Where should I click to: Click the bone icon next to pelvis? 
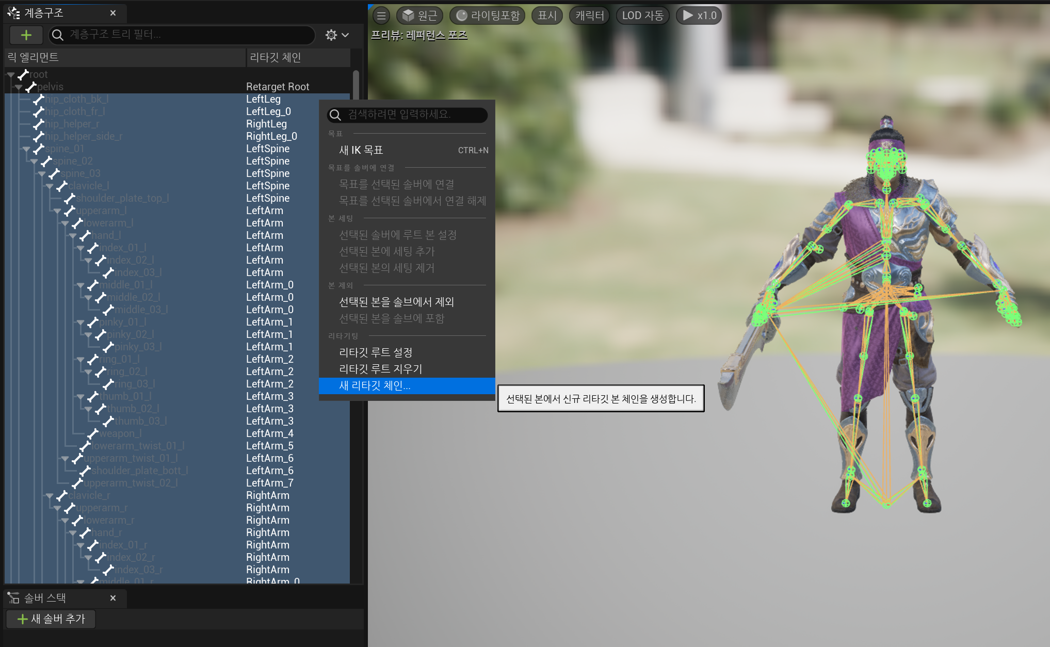[31, 87]
